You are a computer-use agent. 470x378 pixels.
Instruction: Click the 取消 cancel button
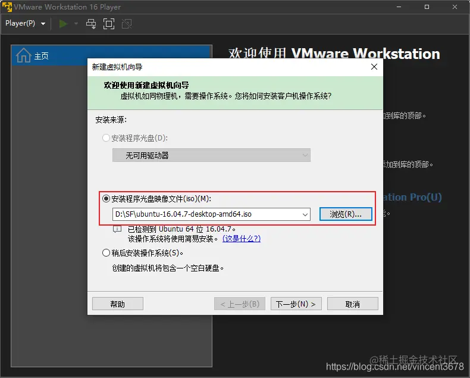352,304
